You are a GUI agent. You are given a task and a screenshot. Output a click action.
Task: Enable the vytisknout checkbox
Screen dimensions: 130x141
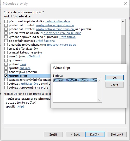(x=6, y=60)
